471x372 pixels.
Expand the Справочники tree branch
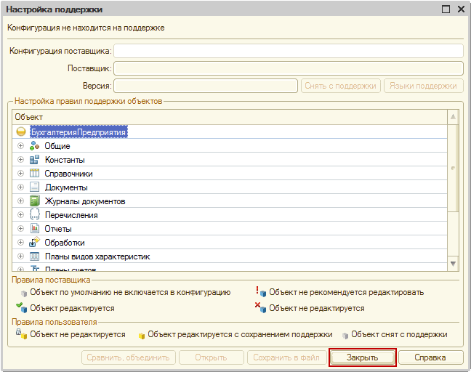click(x=21, y=174)
